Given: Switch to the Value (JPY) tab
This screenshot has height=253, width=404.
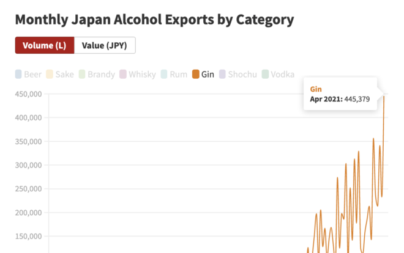Looking at the screenshot, I should click(x=105, y=45).
